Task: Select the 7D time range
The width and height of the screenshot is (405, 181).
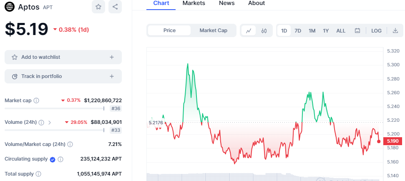Action: coord(298,31)
